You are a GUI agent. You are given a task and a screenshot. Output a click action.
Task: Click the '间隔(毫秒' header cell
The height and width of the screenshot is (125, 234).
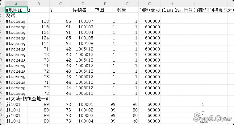[149, 10]
